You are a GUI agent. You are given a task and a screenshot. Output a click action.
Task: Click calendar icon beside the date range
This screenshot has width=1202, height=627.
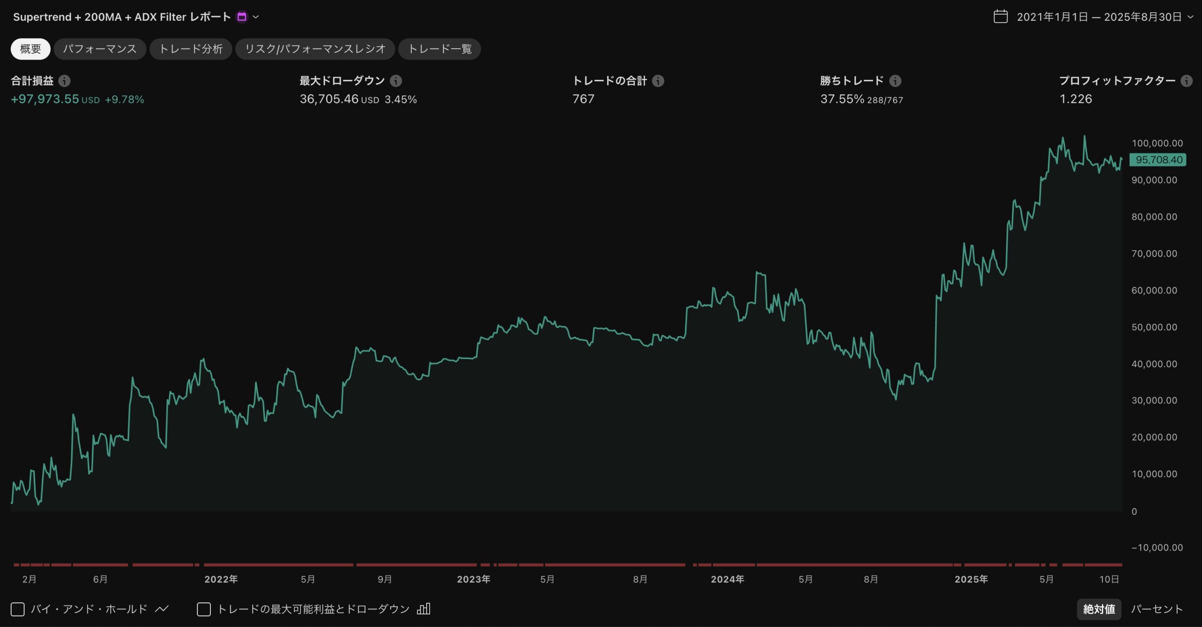1001,17
